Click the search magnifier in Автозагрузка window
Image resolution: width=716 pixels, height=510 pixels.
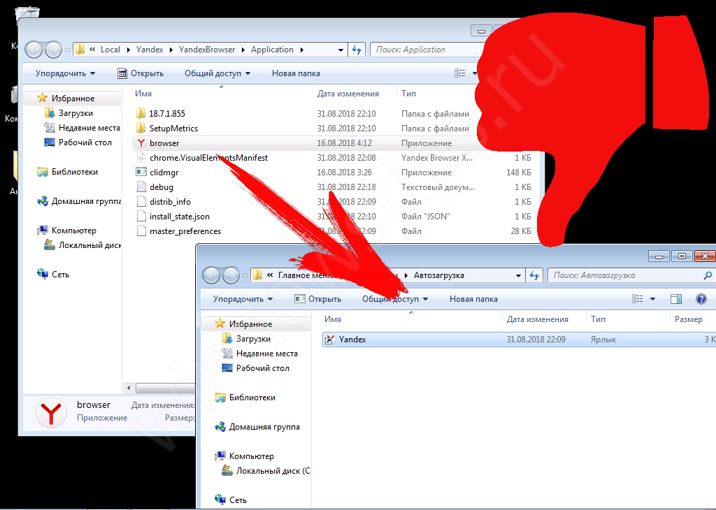click(x=708, y=275)
